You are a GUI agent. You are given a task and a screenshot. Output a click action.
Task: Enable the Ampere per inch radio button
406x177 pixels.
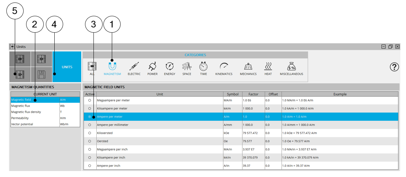pos(90,165)
